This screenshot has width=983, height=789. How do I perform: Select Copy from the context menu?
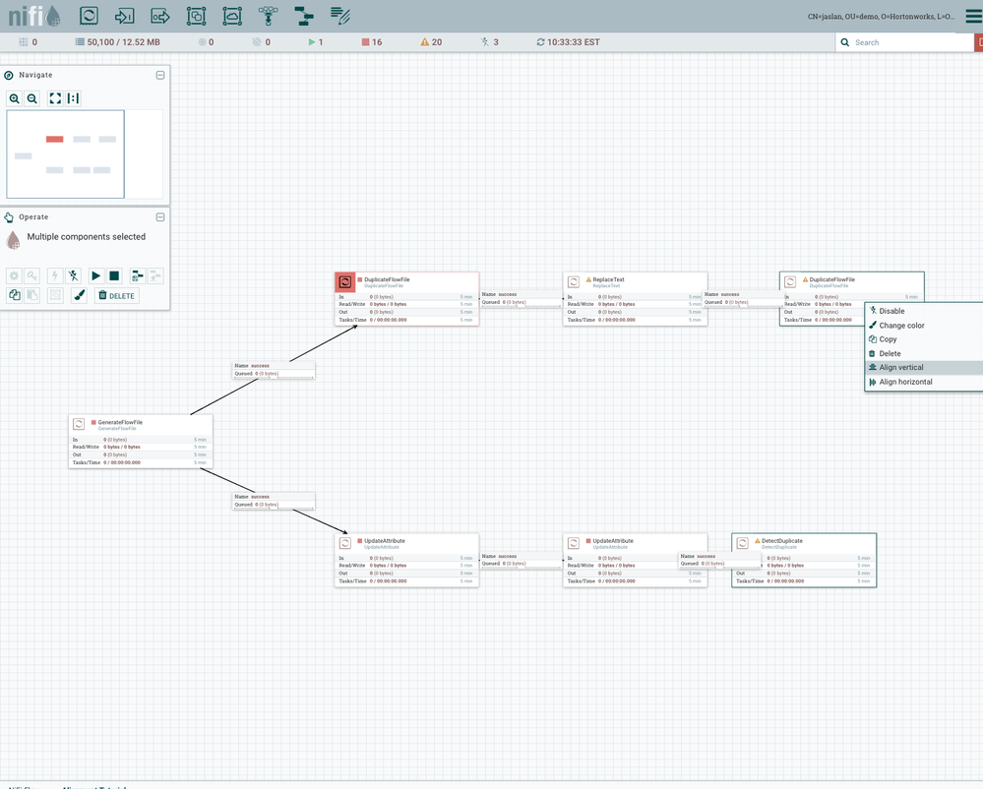887,339
